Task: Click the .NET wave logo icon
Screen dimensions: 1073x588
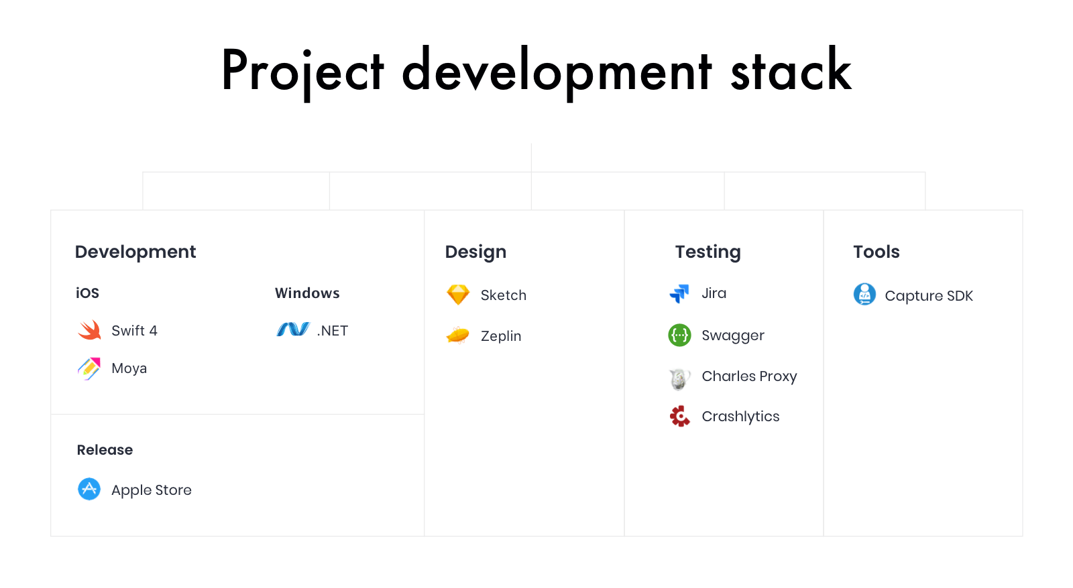Action: (x=293, y=329)
